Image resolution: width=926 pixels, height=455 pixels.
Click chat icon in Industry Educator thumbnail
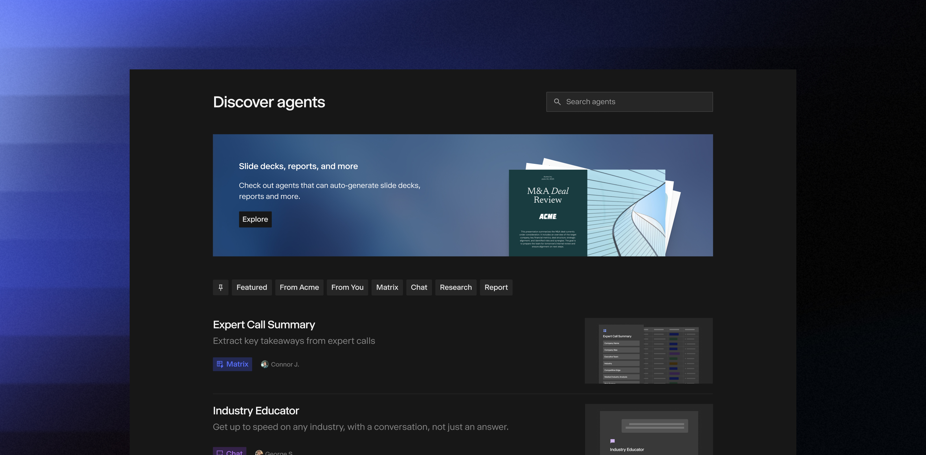(x=613, y=441)
